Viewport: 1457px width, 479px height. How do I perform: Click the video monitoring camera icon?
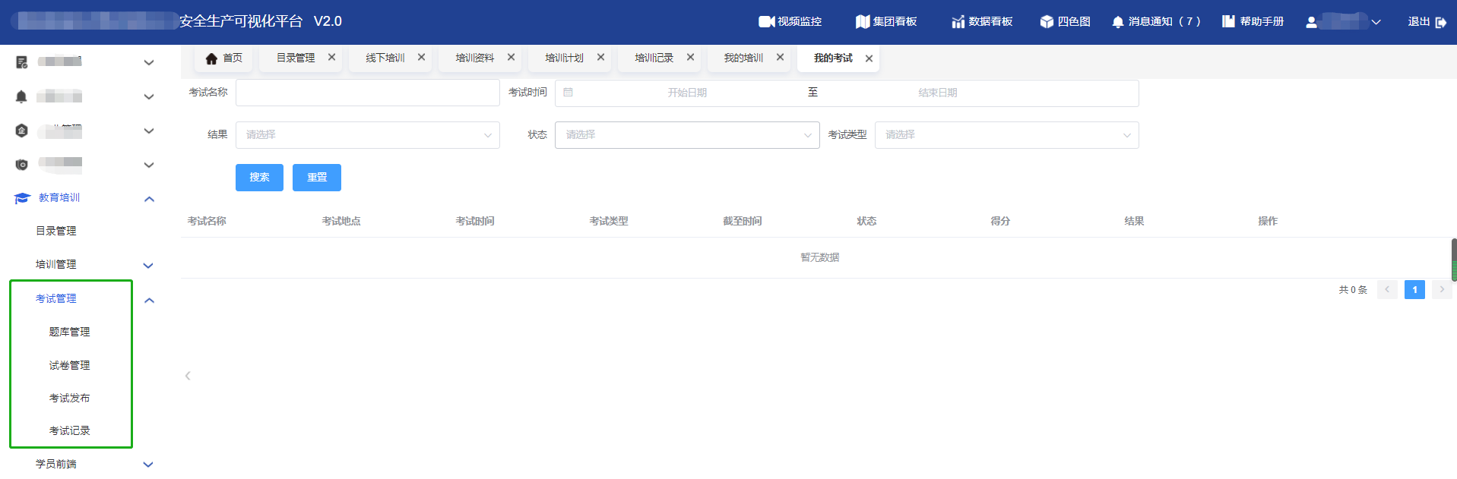[766, 22]
